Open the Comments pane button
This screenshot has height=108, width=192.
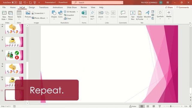tap(183, 7)
